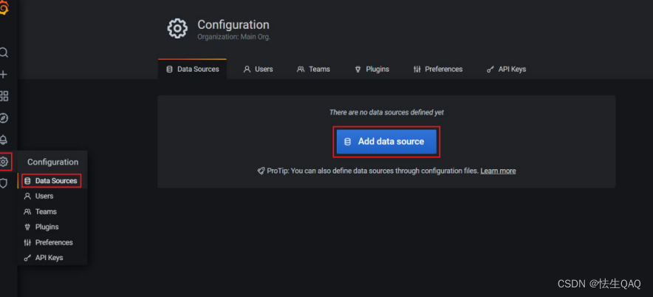Open the Configuration gear icon in sidebar
The image size is (653, 297).
(4, 162)
